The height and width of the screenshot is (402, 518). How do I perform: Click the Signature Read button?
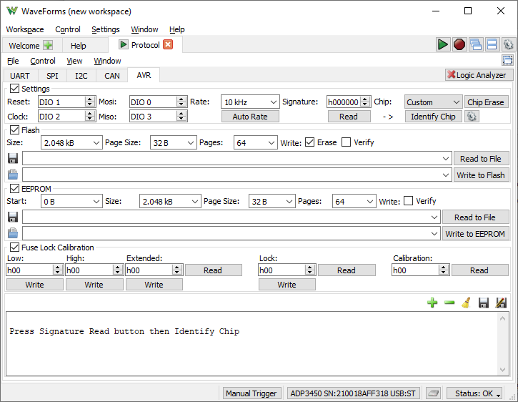(349, 116)
